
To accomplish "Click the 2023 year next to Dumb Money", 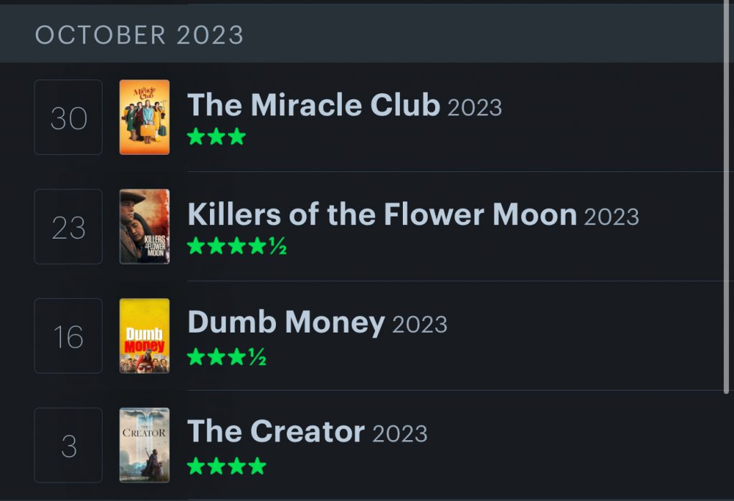I will coord(419,325).
